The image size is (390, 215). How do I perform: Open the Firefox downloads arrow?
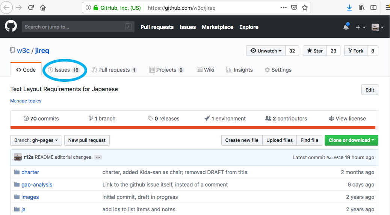(x=349, y=8)
